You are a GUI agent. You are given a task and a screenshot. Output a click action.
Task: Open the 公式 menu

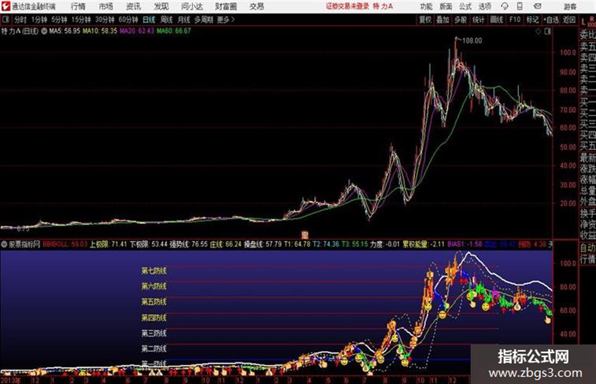(465, 6)
